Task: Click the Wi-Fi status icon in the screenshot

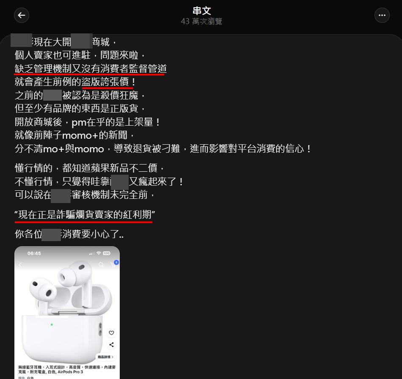Action: pos(99,253)
